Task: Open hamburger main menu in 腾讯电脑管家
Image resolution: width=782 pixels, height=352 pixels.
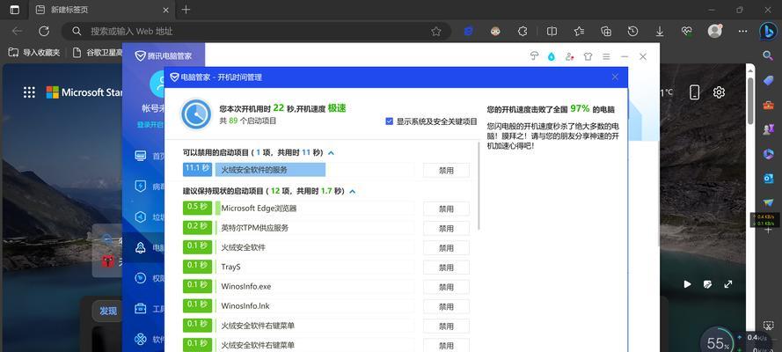Action: [x=606, y=56]
